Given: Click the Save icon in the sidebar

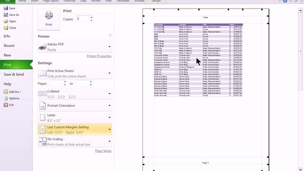Looking at the screenshot, I should pyautogui.click(x=6, y=8).
